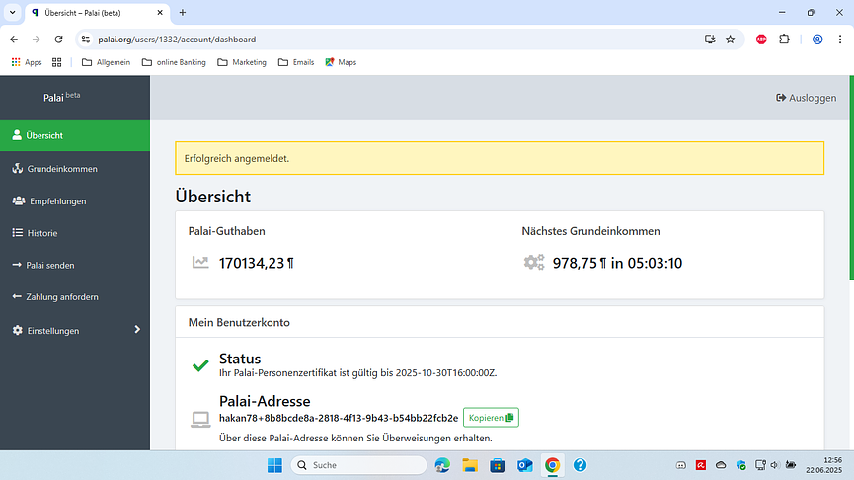
Task: Open the extensions puzzle icon
Action: click(x=784, y=40)
